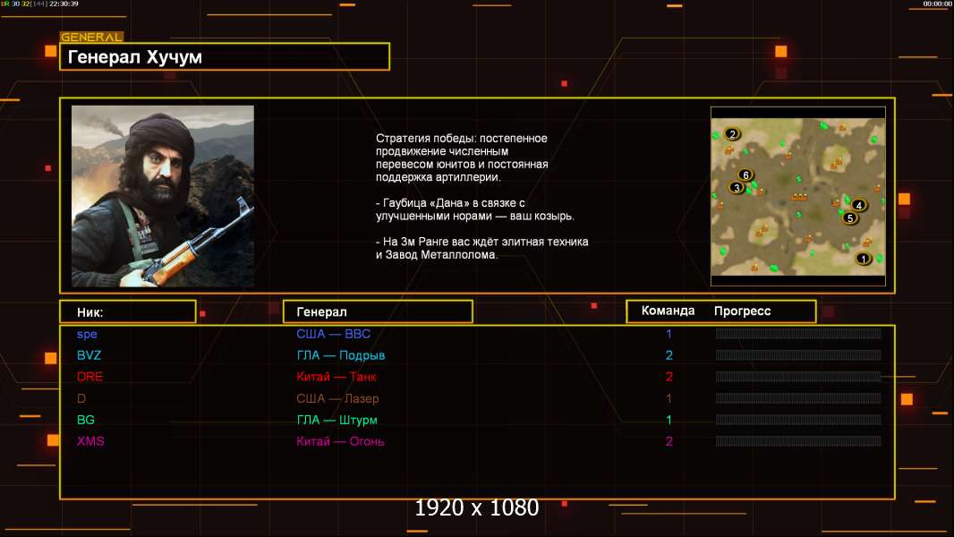Click the 'Прогресс' column header
The image size is (954, 537).
click(x=742, y=311)
